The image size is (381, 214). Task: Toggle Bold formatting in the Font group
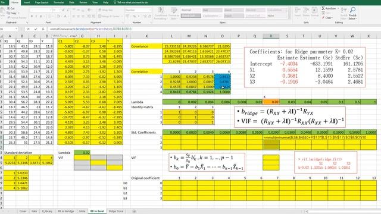pos(32,16)
